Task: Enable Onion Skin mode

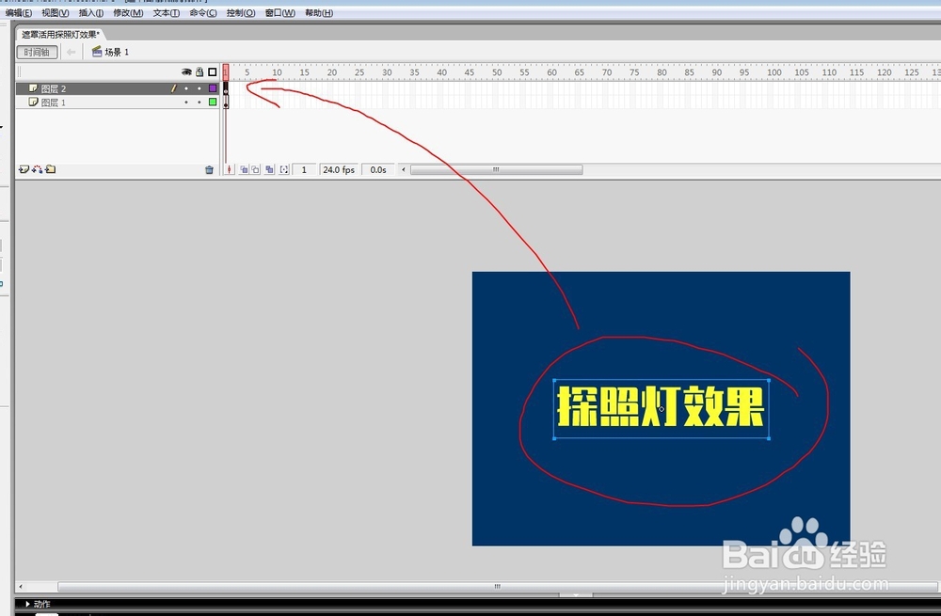Action: pos(244,168)
